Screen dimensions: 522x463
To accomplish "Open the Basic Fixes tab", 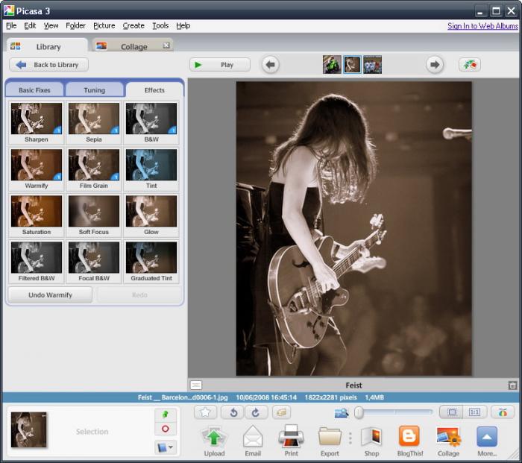I will click(34, 90).
